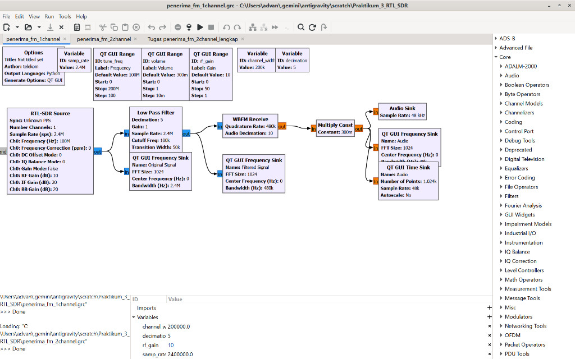This screenshot has height=359, width=575.
Task: Click the undo toolbar icon
Action: (x=151, y=27)
